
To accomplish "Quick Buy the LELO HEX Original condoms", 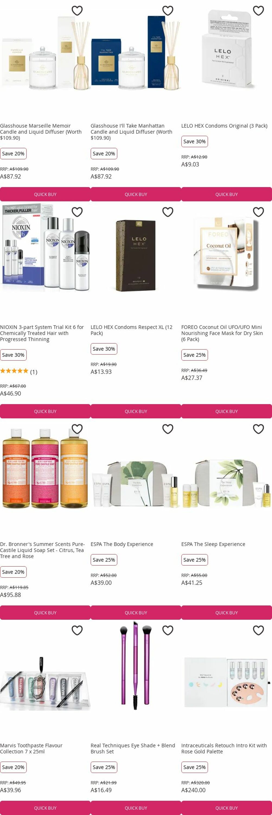I will 226,194.
